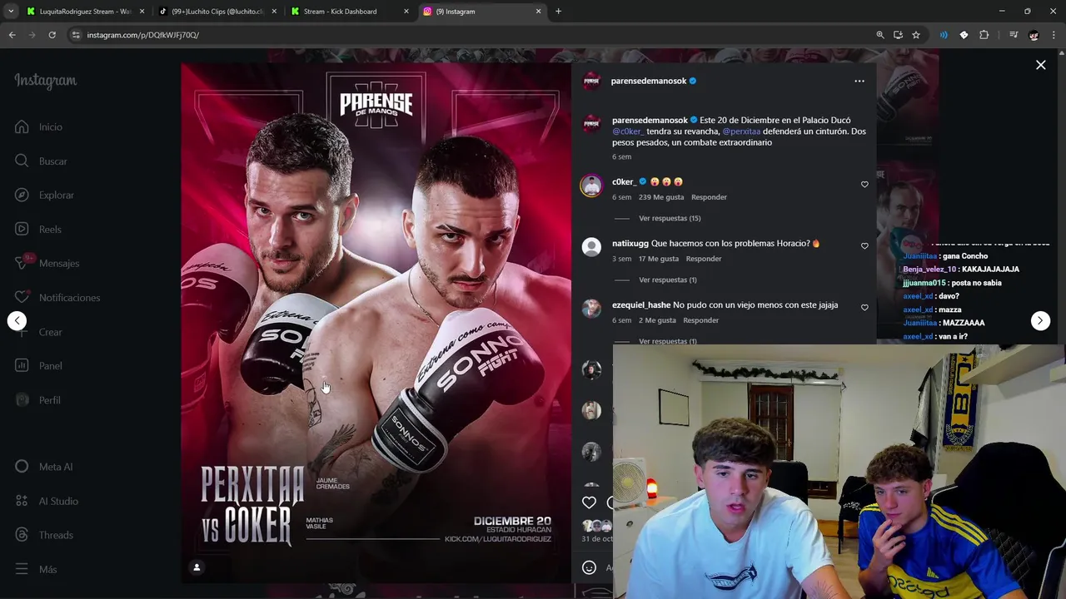Click the Instagram logo
Viewport: 1066px width, 599px height.
click(45, 81)
